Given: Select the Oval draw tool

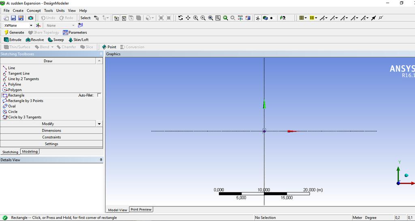Looking at the screenshot, I should [9, 106].
